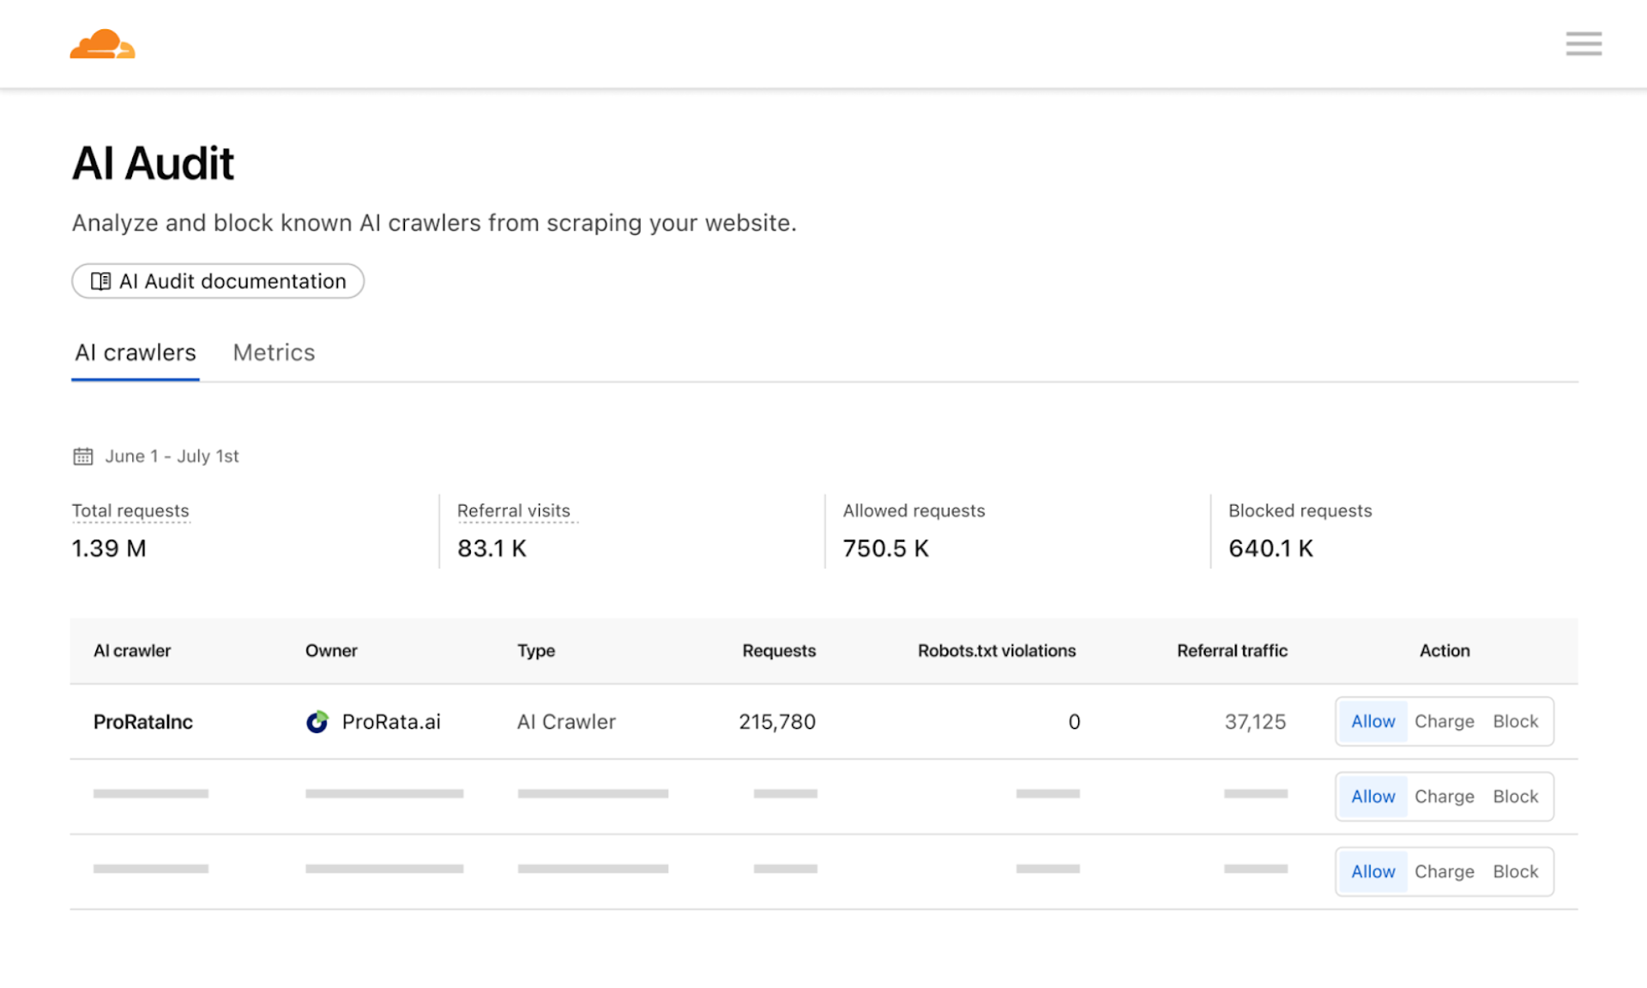Sort by the Requests column header

pos(779,651)
